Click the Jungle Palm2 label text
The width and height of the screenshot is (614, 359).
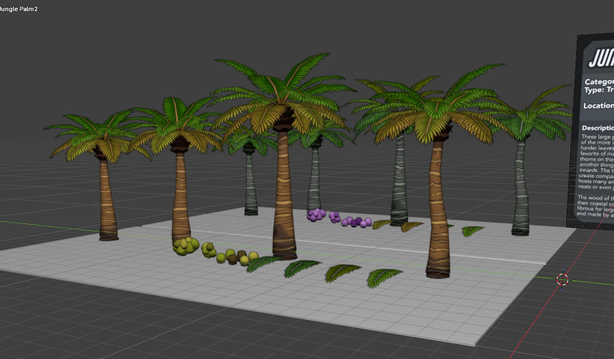[19, 9]
